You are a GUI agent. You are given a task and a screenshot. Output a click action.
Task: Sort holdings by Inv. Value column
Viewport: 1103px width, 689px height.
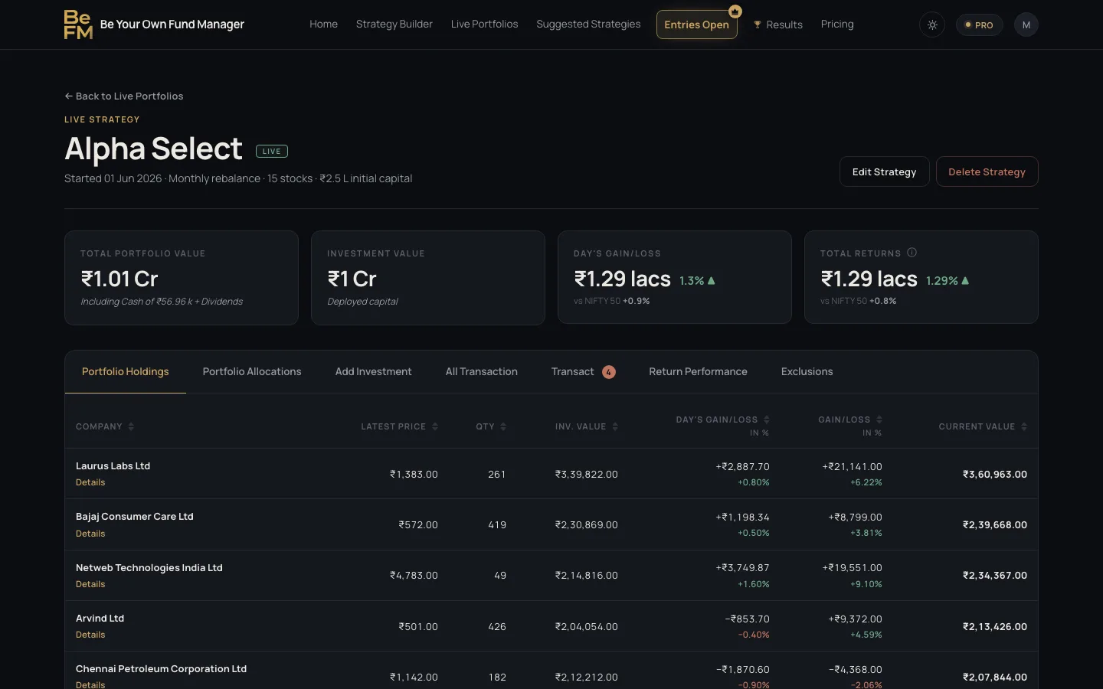click(x=586, y=426)
